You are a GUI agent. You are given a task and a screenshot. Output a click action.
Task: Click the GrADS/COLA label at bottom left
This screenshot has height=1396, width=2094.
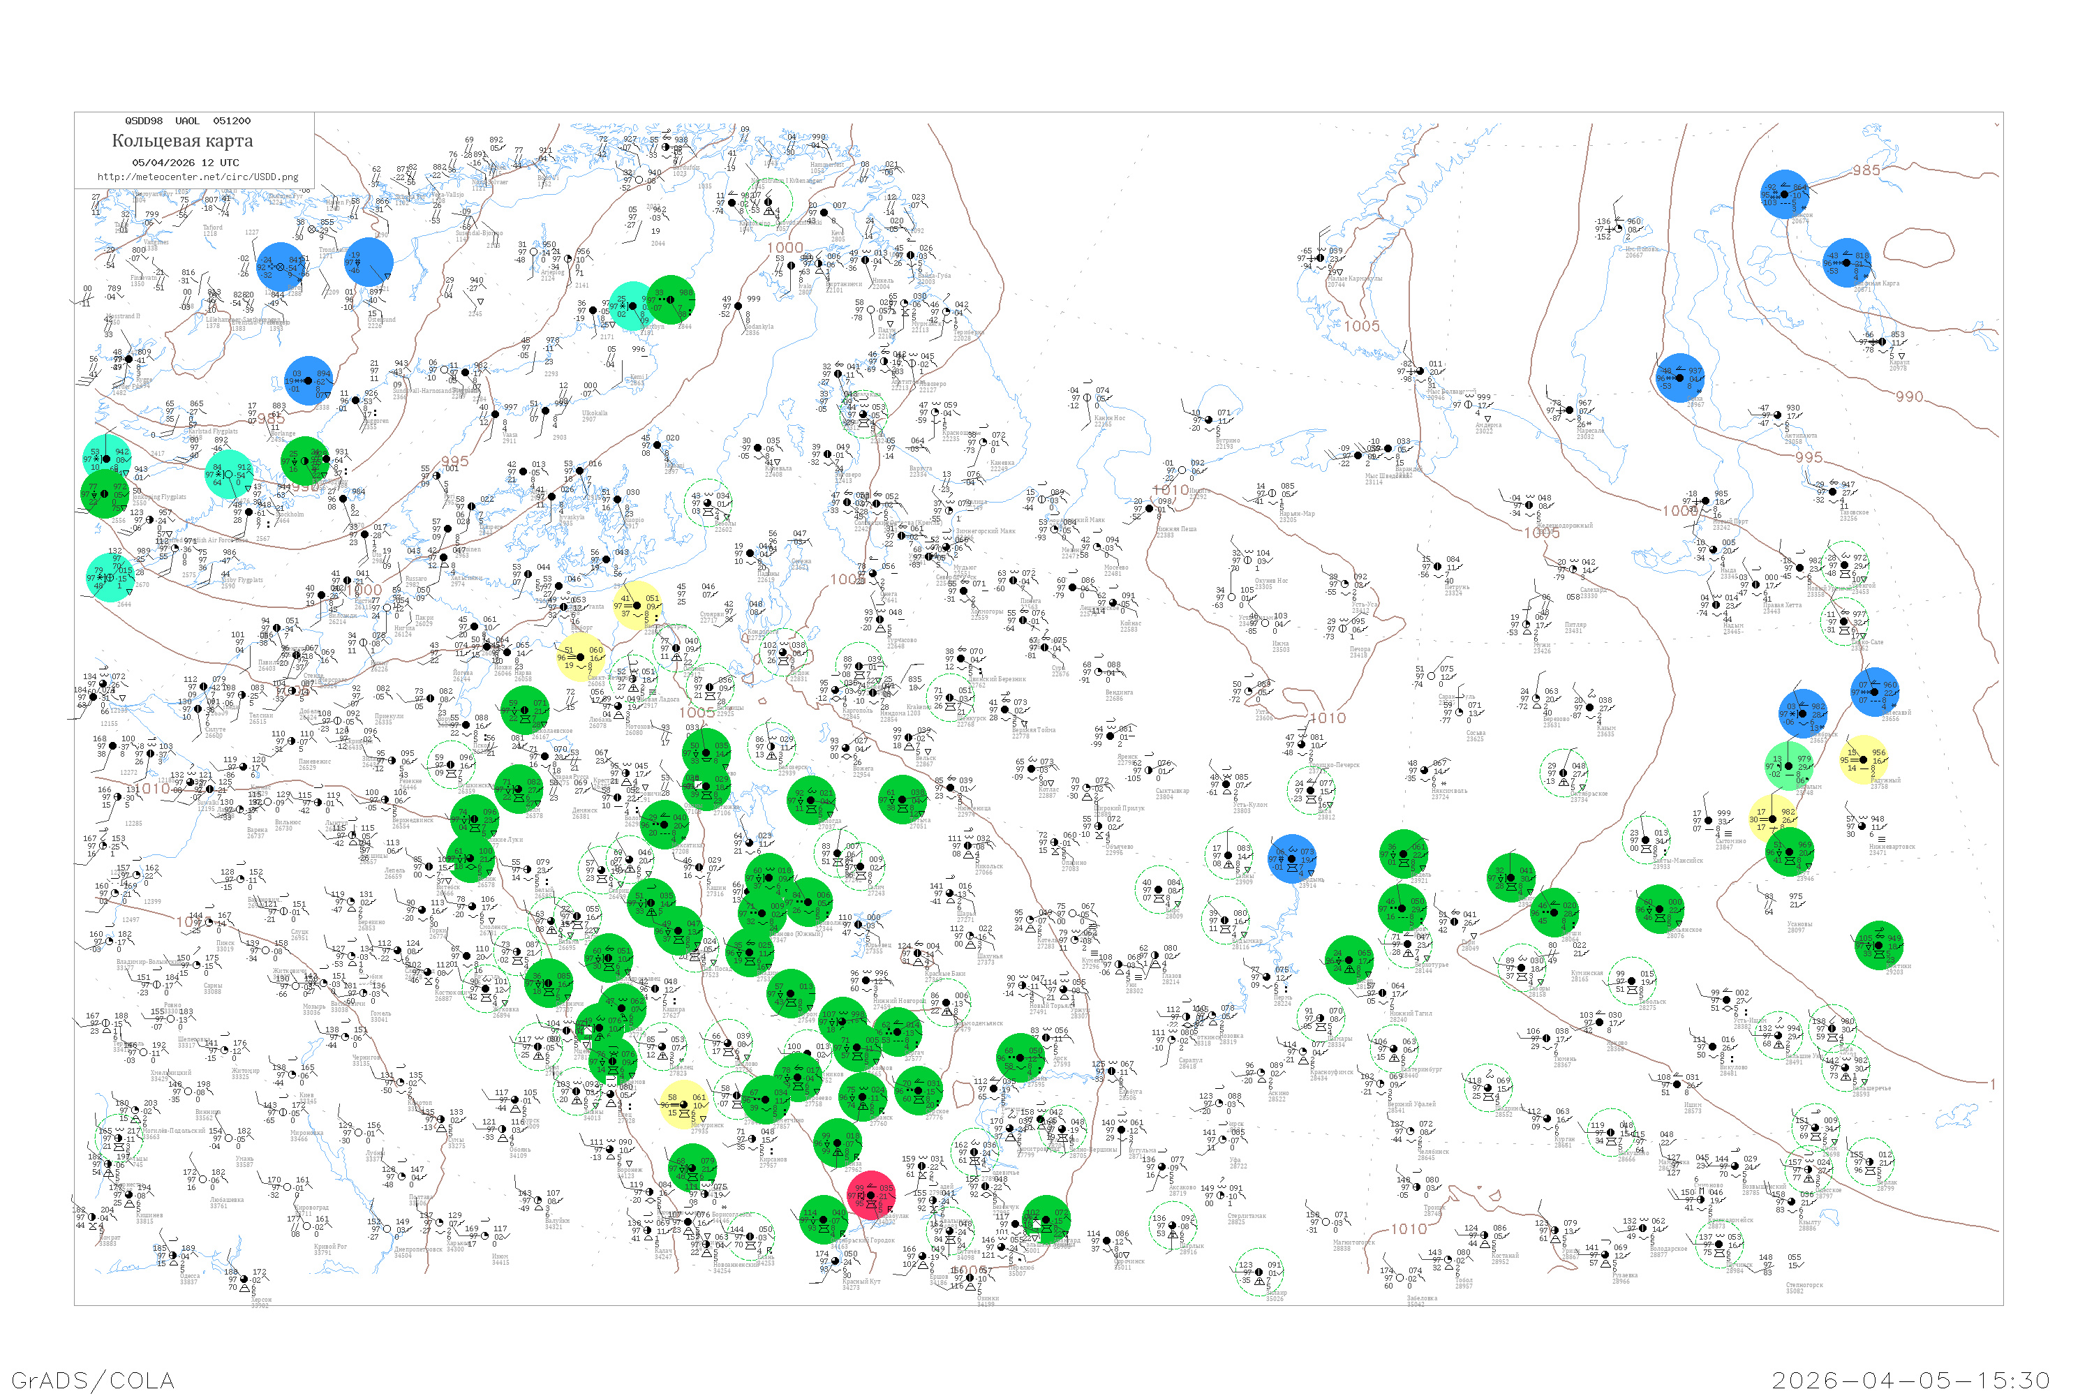tap(93, 1380)
